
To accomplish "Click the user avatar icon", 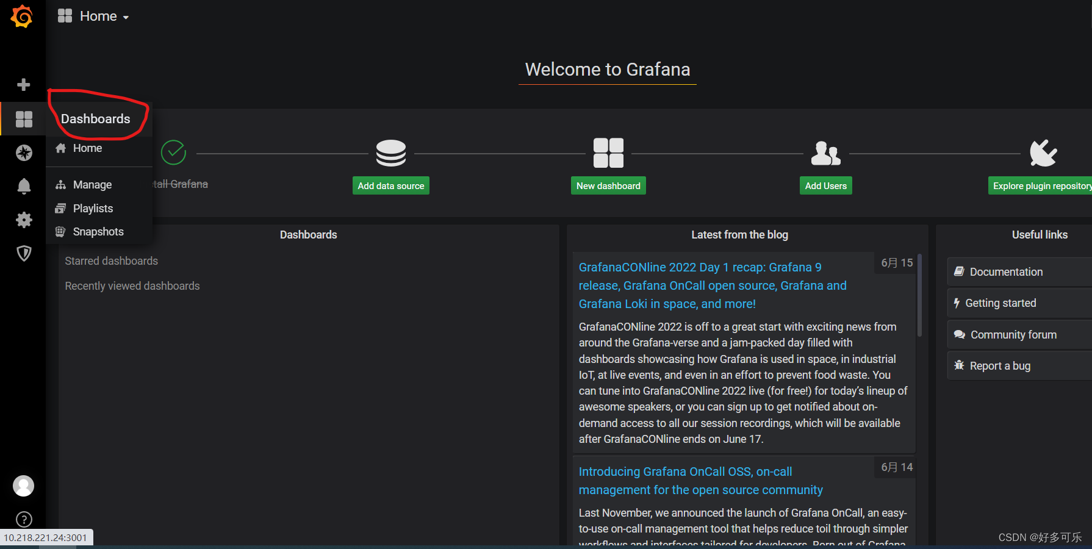I will pyautogui.click(x=24, y=486).
